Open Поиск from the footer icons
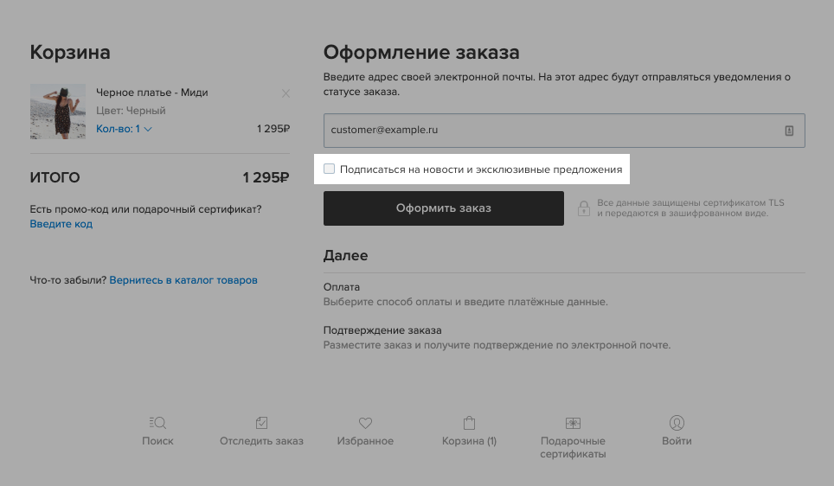834x486 pixels. pos(157,423)
